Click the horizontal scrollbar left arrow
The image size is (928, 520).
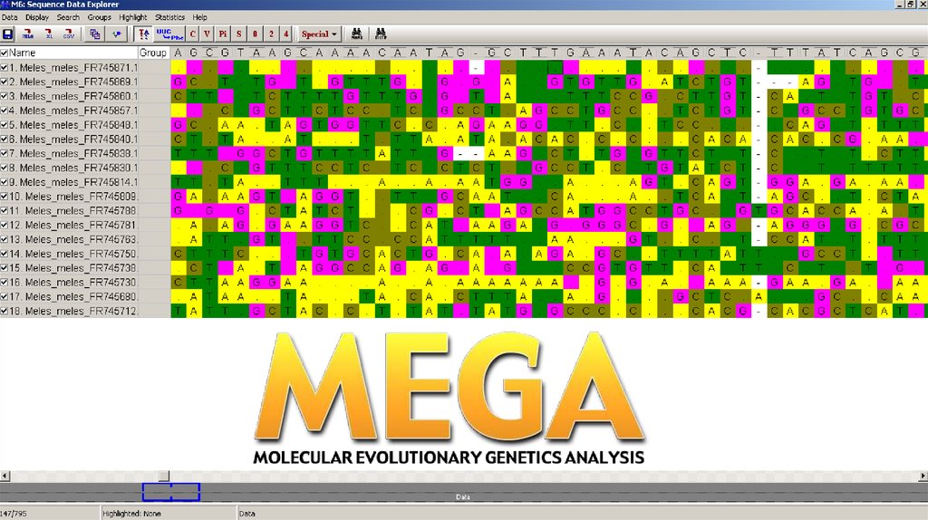(x=5, y=475)
